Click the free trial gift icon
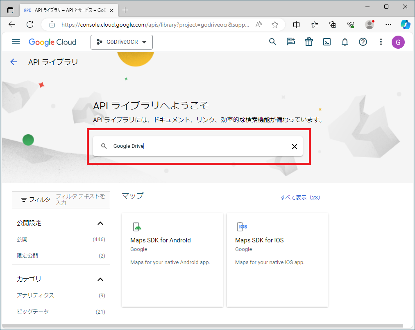Viewport: 415px width, 330px height. [308, 42]
